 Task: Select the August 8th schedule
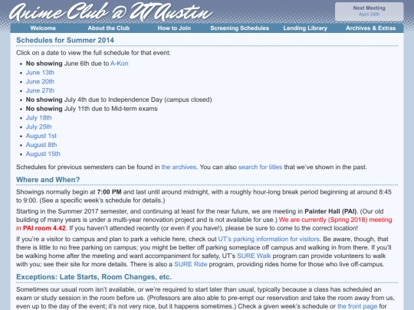[41, 145]
